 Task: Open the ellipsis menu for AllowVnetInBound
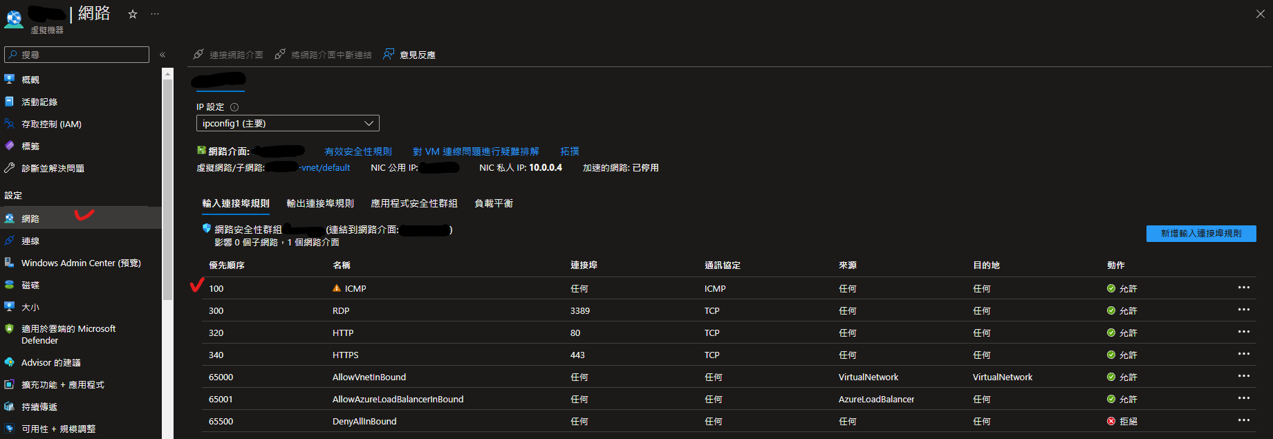tap(1244, 376)
